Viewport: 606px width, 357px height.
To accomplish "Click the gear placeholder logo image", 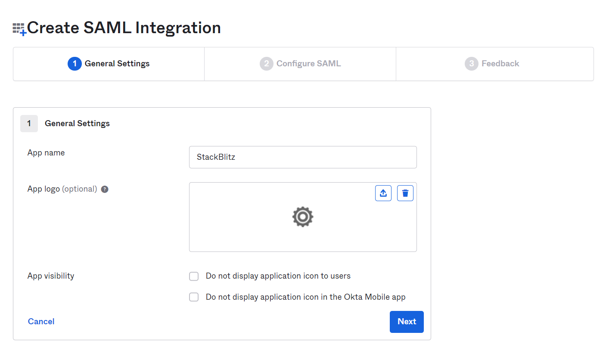I will tap(303, 217).
